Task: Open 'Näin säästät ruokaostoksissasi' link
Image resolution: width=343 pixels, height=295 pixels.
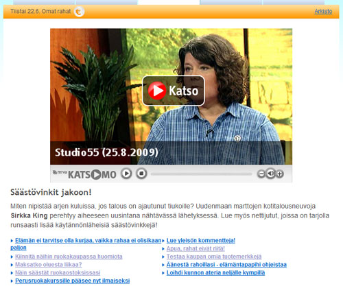Action: 58,272
